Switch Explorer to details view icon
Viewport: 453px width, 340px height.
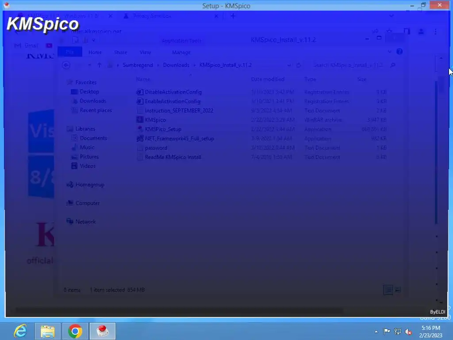coord(388,290)
